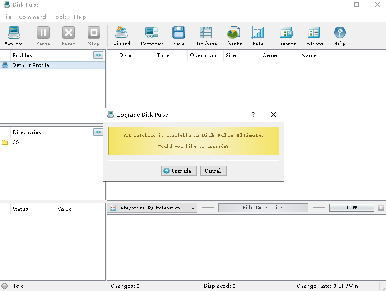Open the Computer toolbar icon

[152, 36]
